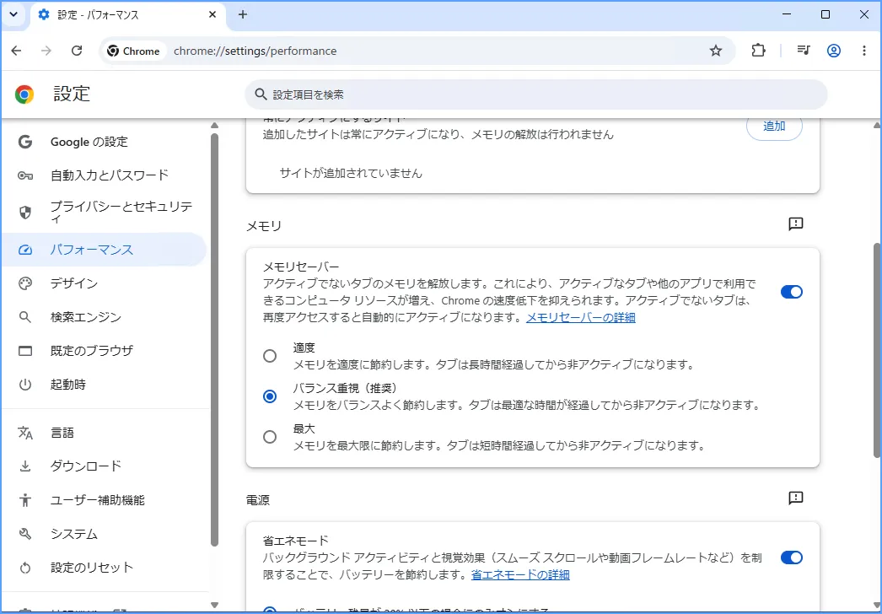The width and height of the screenshot is (882, 614).
Task: Open the メモリセーバーの詳細 link
Action: tap(580, 317)
